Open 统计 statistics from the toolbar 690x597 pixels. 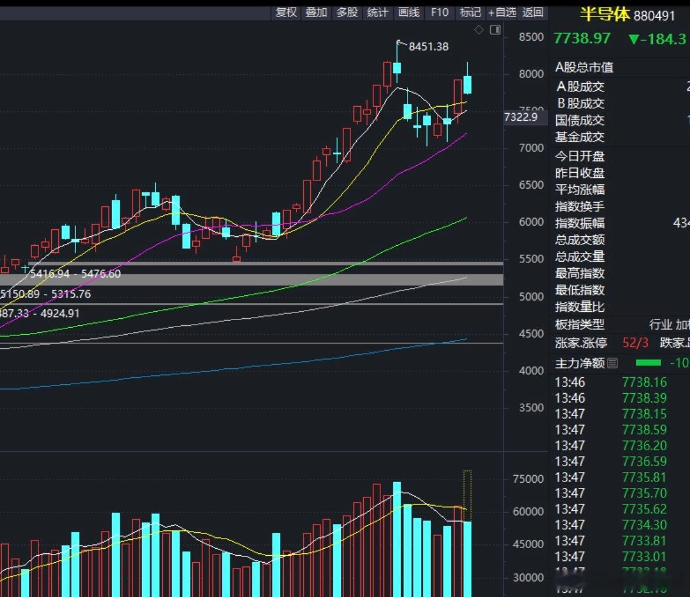click(378, 12)
